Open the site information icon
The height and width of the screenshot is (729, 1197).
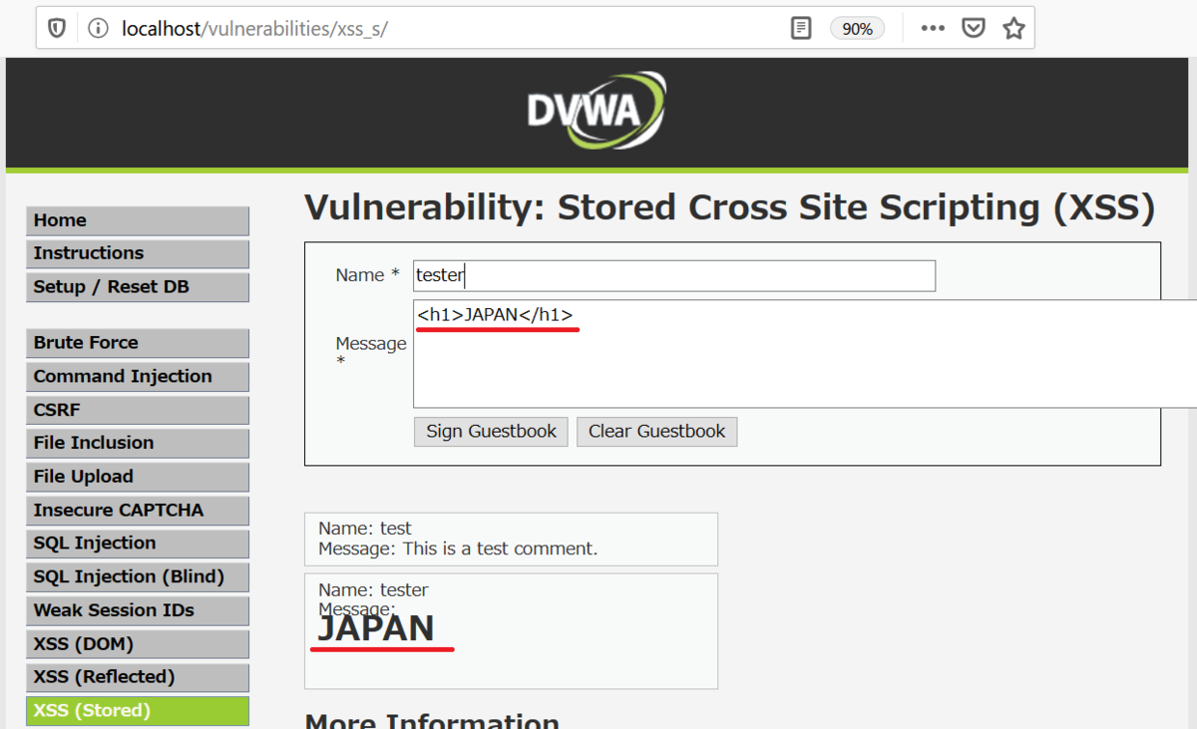point(98,29)
